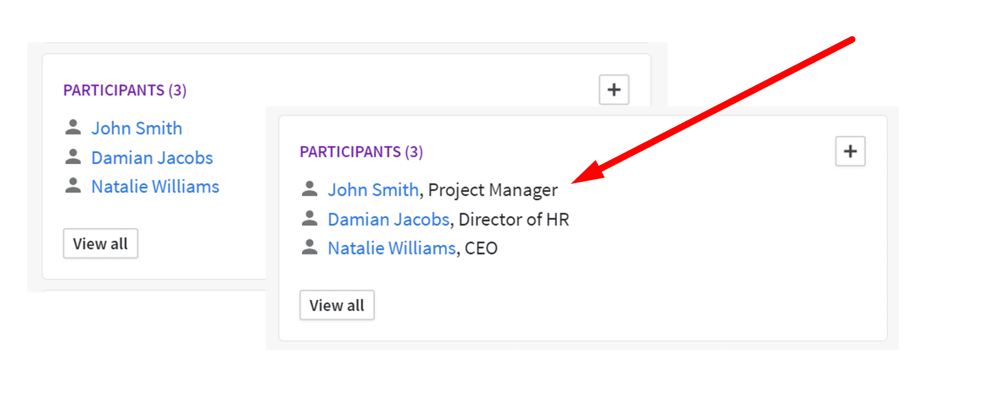992x394 pixels.
Task: Click the CEO title text
Action: tap(481, 248)
